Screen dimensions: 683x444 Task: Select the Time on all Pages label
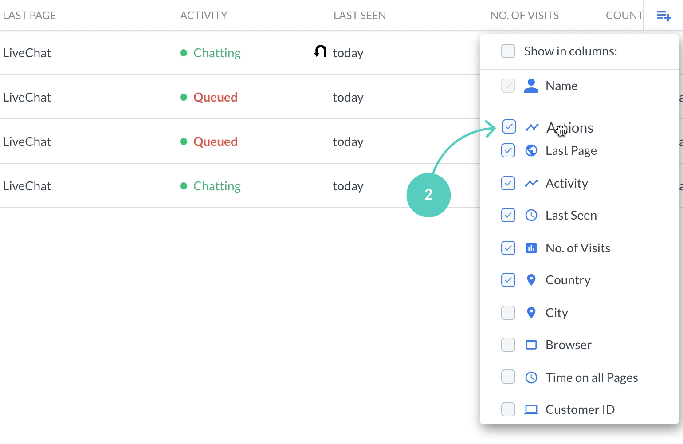pyautogui.click(x=592, y=378)
